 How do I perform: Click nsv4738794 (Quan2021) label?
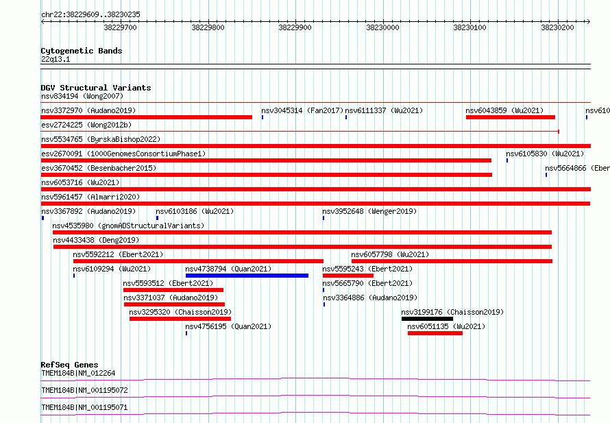(228, 269)
